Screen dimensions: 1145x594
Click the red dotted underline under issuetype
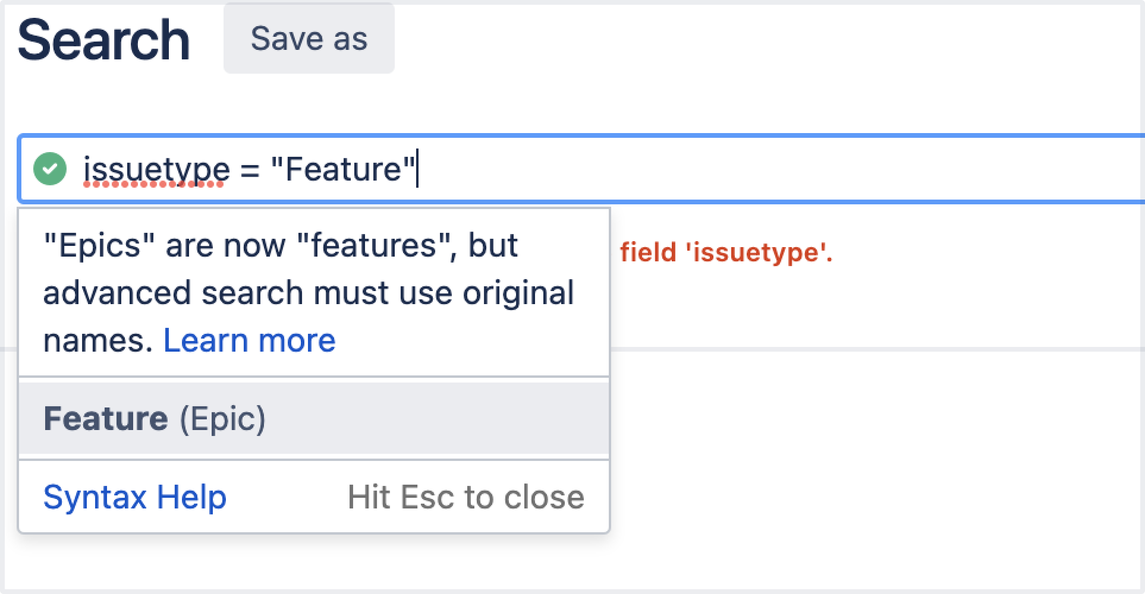[x=153, y=184]
